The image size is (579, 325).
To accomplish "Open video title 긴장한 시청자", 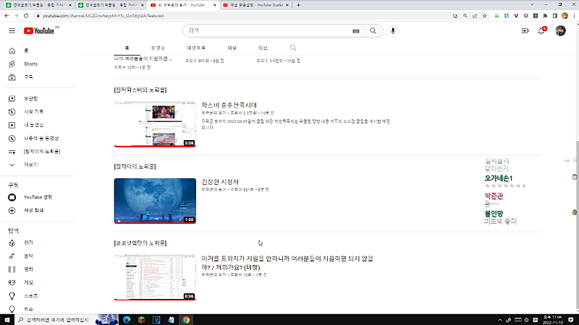I will click(220, 182).
